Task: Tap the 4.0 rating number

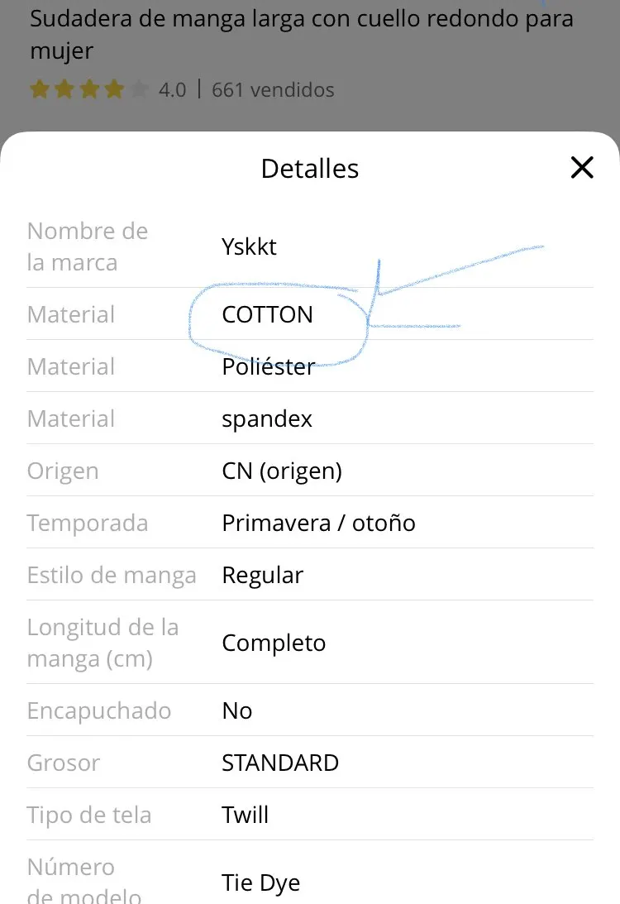Action: tap(172, 90)
